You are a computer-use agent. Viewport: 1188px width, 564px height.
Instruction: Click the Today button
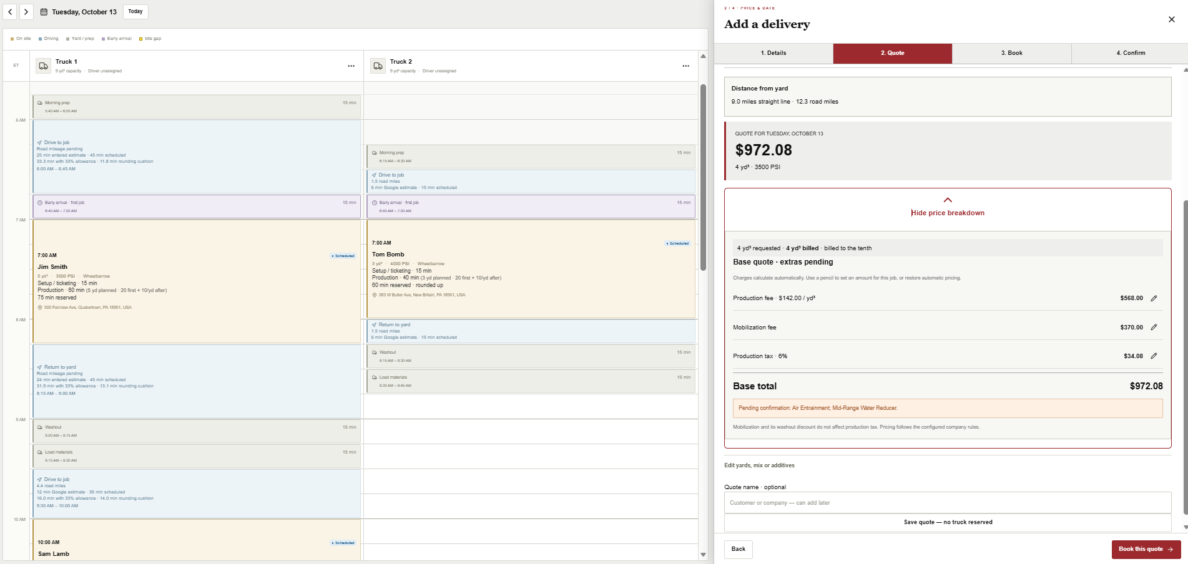pos(135,12)
